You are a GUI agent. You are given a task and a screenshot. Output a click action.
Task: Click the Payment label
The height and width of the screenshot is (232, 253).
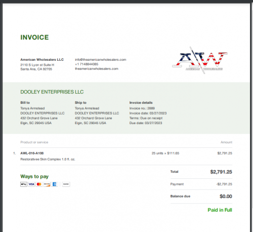click(x=177, y=184)
